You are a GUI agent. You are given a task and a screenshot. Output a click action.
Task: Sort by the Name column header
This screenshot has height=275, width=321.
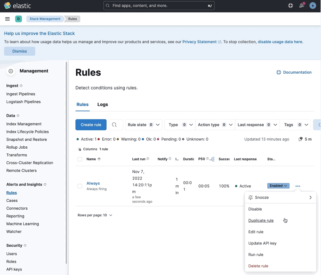[91, 159]
